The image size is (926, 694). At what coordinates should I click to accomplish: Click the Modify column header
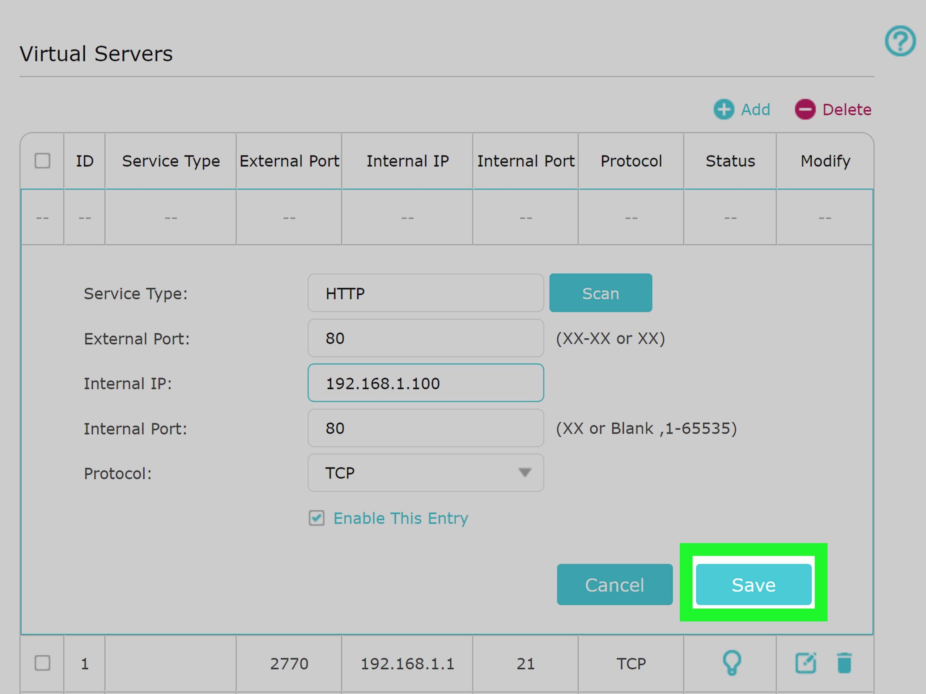tap(825, 162)
